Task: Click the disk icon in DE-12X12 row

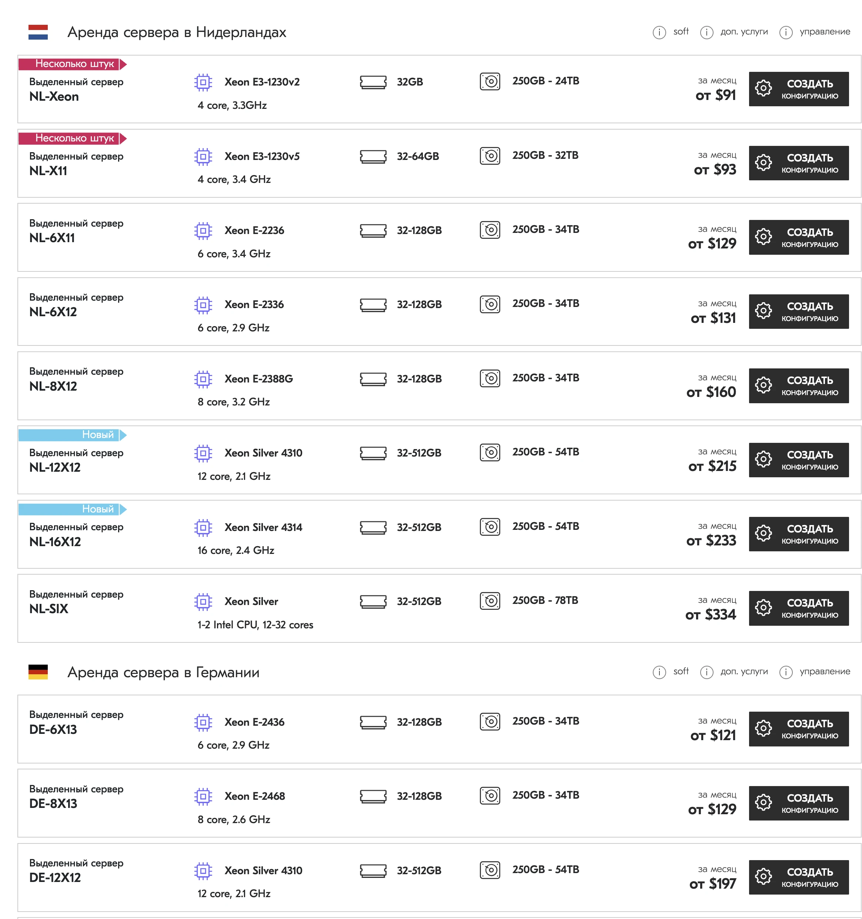Action: click(x=490, y=869)
